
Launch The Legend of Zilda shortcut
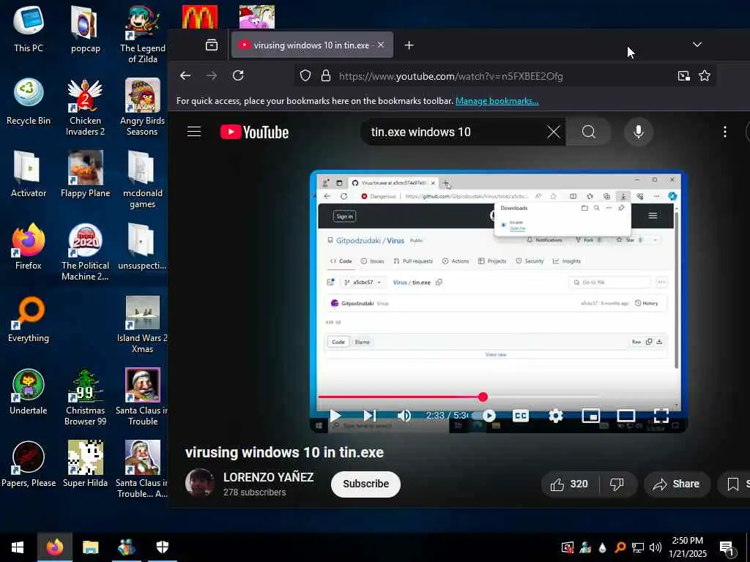point(143,34)
